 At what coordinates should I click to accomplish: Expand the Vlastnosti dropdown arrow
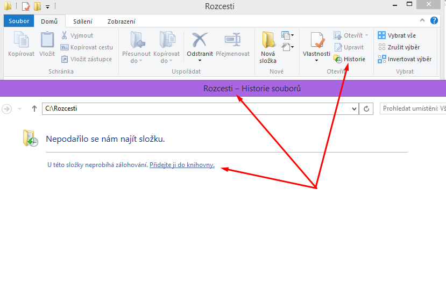316,61
